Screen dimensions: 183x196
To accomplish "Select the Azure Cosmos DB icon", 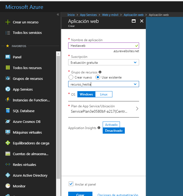I will [8, 122].
